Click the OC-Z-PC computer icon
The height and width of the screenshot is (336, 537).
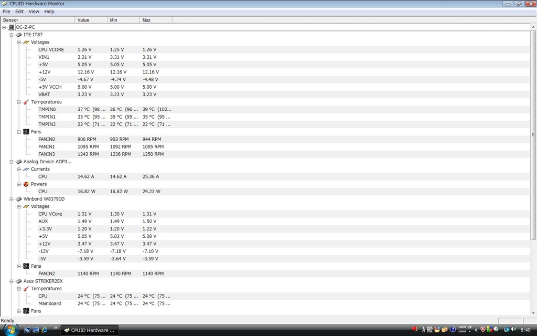click(x=12, y=27)
